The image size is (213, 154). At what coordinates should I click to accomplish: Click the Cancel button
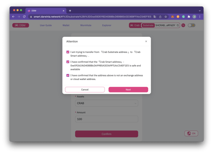coord(85,90)
